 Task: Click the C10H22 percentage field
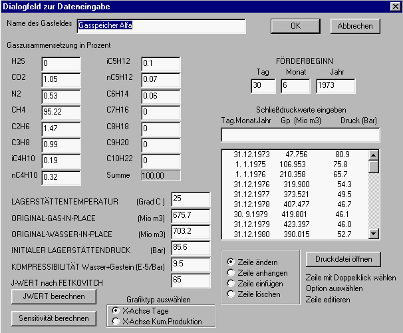coord(161,161)
